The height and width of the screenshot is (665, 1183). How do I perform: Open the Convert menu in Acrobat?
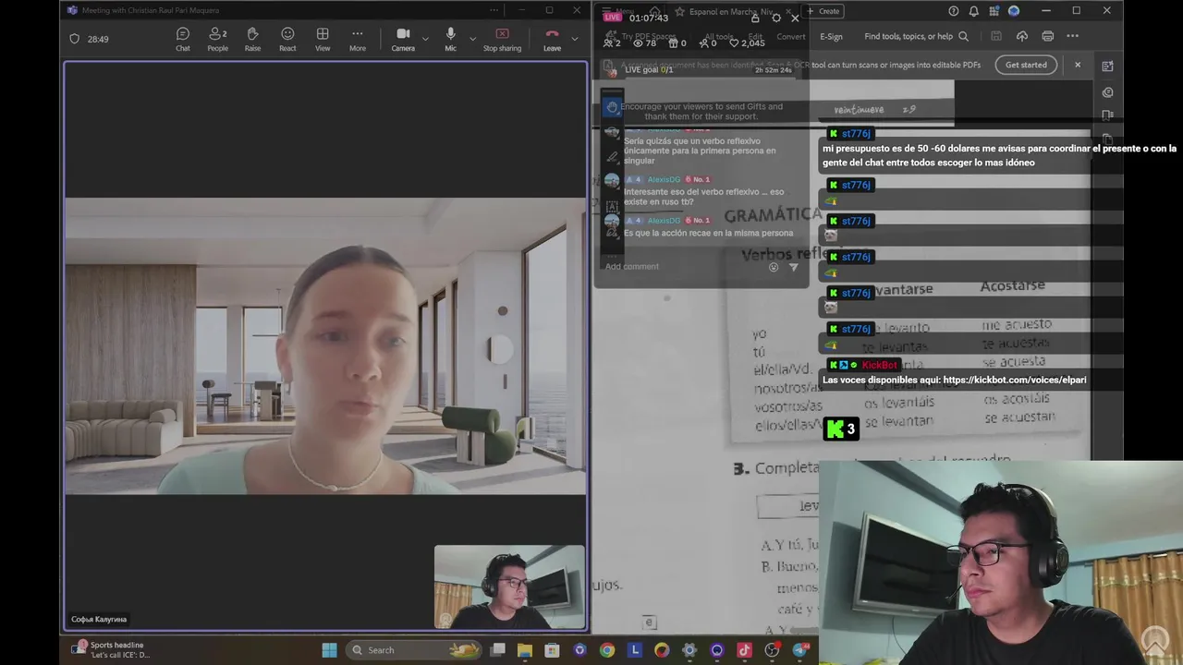tap(790, 37)
